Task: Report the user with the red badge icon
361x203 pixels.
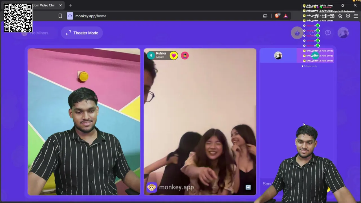Action: point(185,56)
